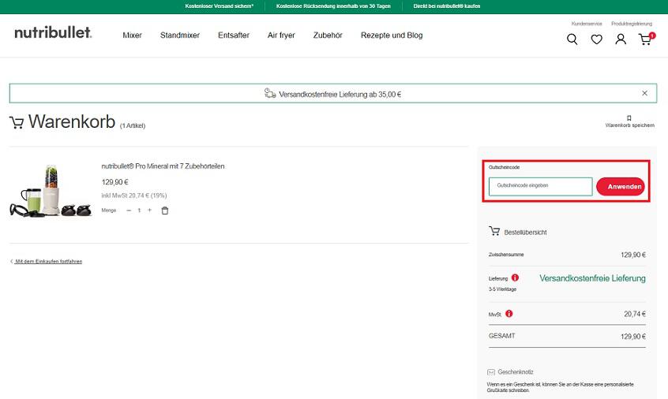This screenshot has width=668, height=399.
Task: Open the shopping cart icon in header
Action: tap(646, 39)
